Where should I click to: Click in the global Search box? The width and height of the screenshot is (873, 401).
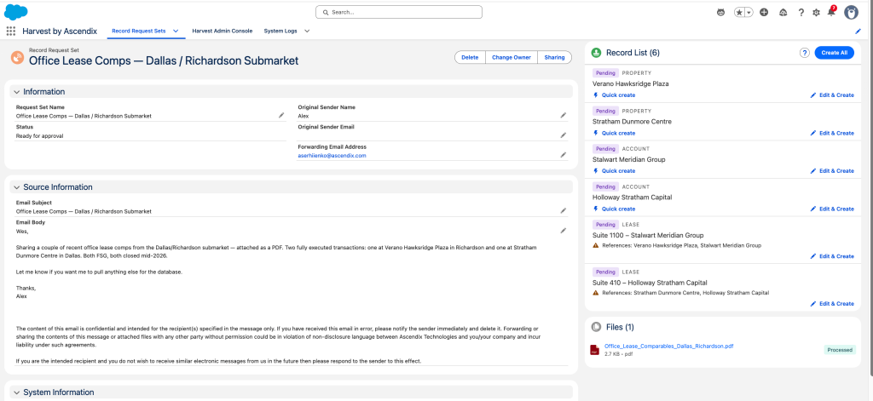tap(399, 12)
